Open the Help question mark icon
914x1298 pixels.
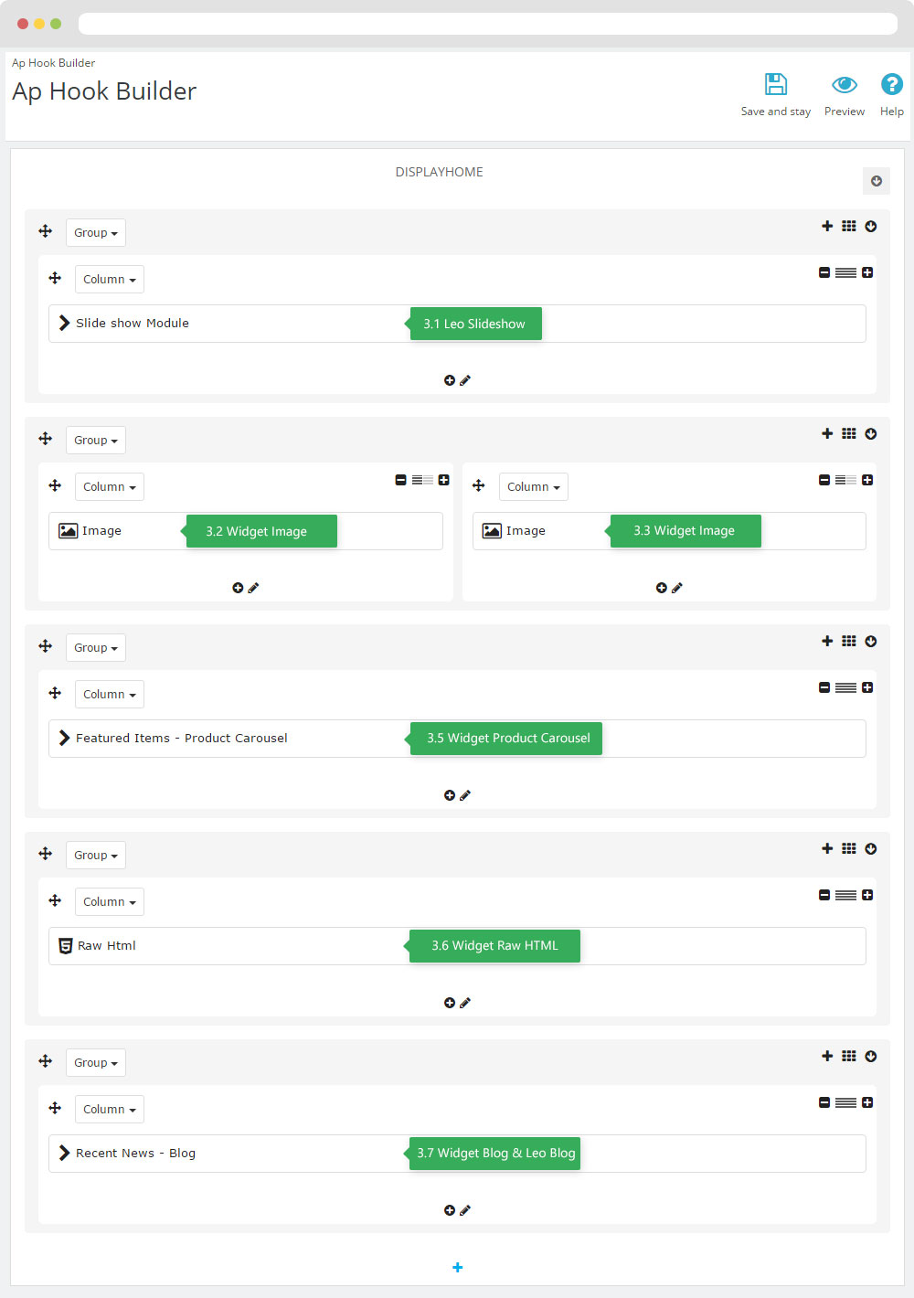[x=891, y=85]
